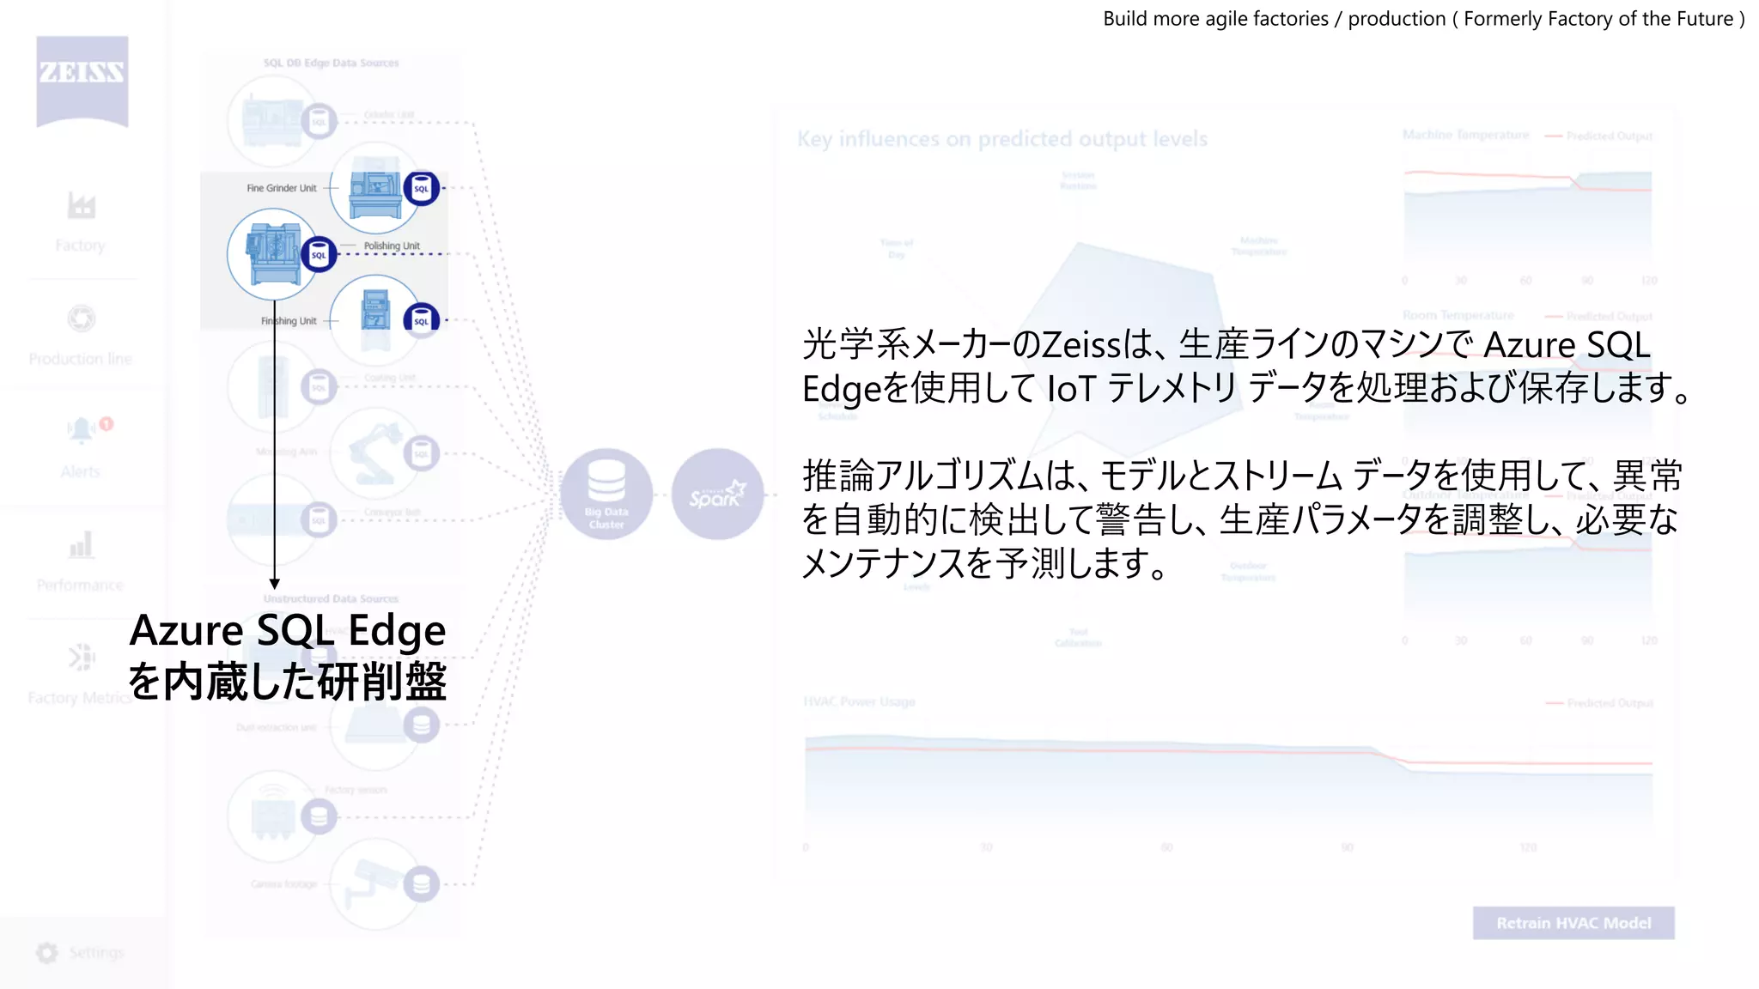Screen dimensions: 1759x989
Task: Click the SQL DB Edge Data Sources heading
Action: (332, 63)
